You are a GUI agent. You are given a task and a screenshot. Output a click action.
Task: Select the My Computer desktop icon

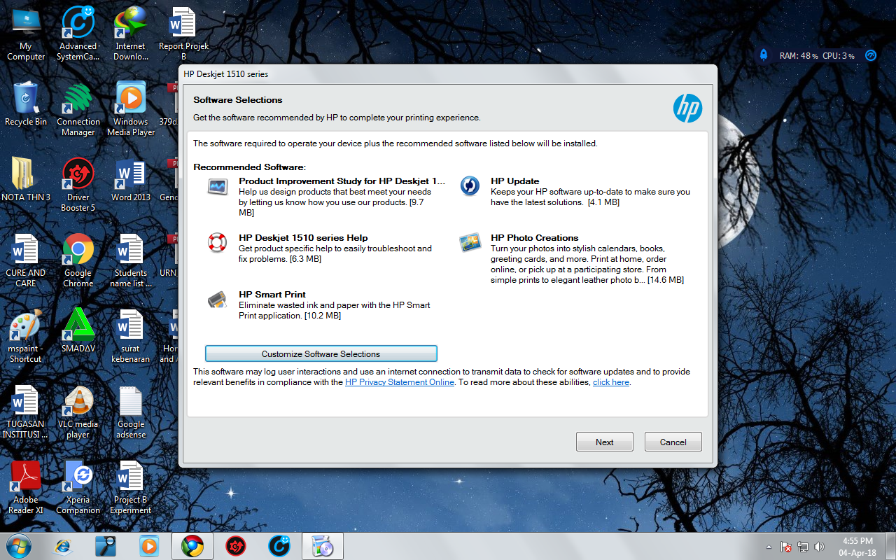26,34
